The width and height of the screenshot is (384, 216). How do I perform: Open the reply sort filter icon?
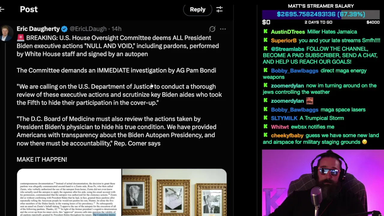[x=219, y=9]
